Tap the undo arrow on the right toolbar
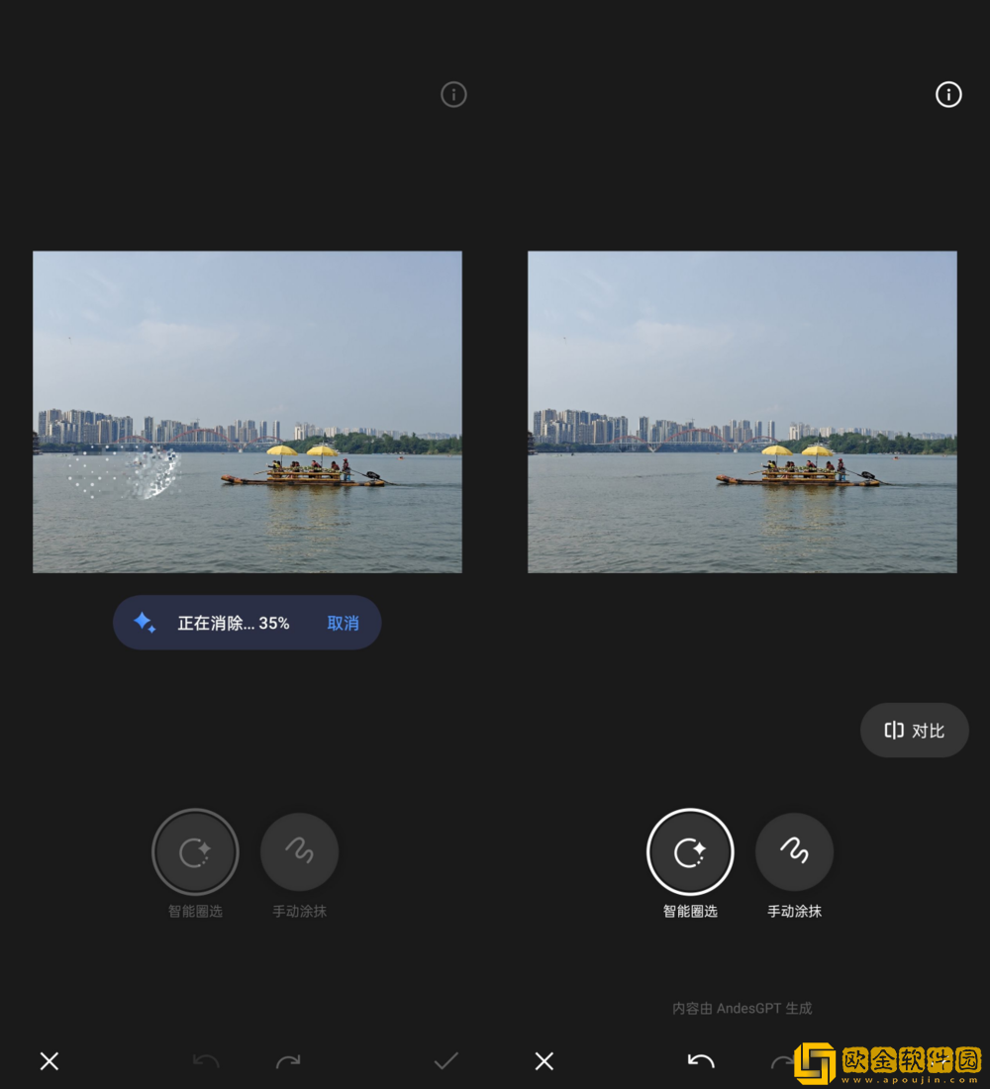Image resolution: width=990 pixels, height=1089 pixels. pyautogui.click(x=702, y=1060)
